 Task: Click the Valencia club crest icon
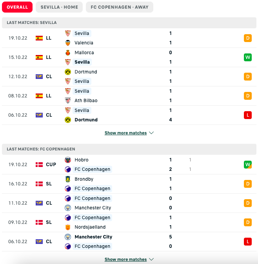pos(68,43)
